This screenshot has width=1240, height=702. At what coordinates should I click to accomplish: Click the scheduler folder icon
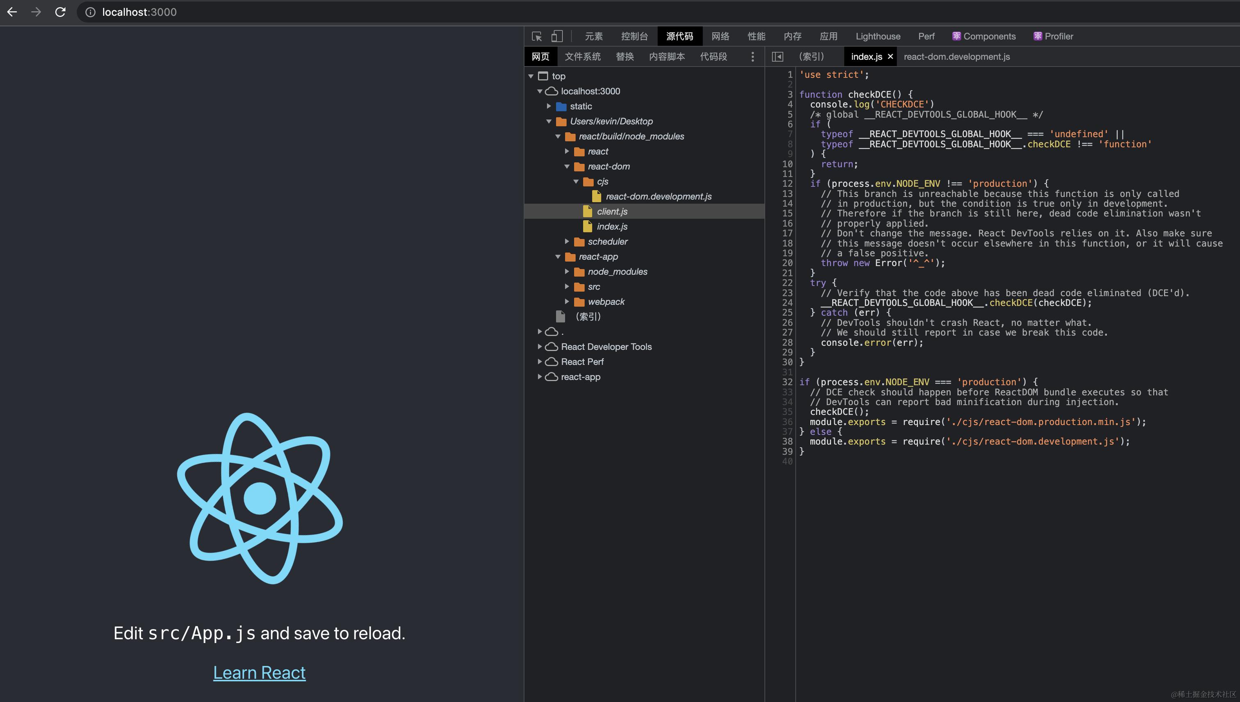click(x=579, y=242)
